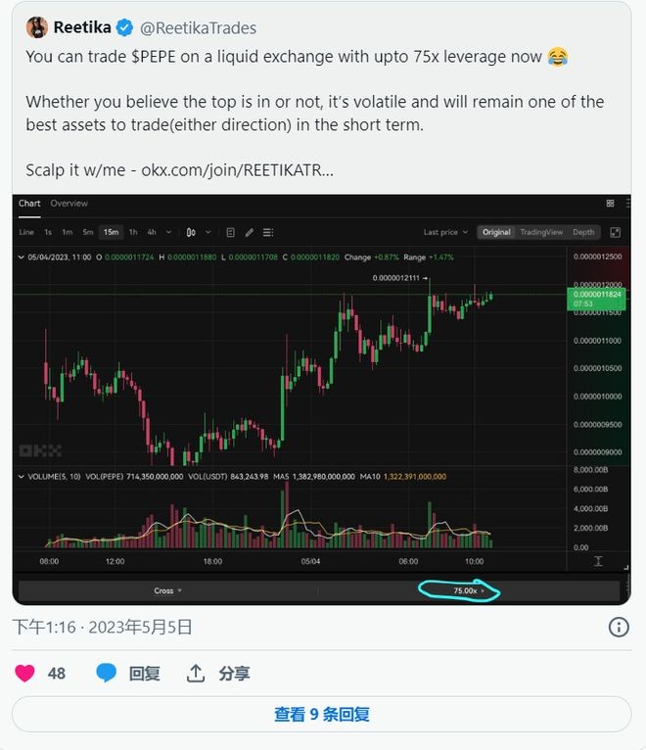Viewport: 646px width, 750px height.
Task: Open the Cross margin mode dropdown
Action: [167, 590]
